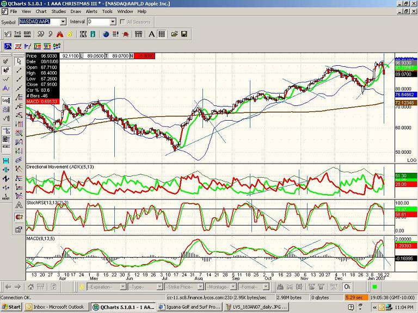The height and width of the screenshot is (313, 418).
Task: Click the MACD(8,13,5) panel label
Action: click(40, 239)
